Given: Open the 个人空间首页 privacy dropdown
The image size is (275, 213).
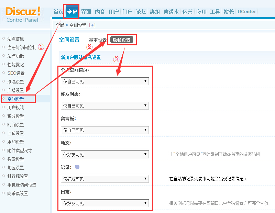Looking at the screenshot, I should pos(104,81).
